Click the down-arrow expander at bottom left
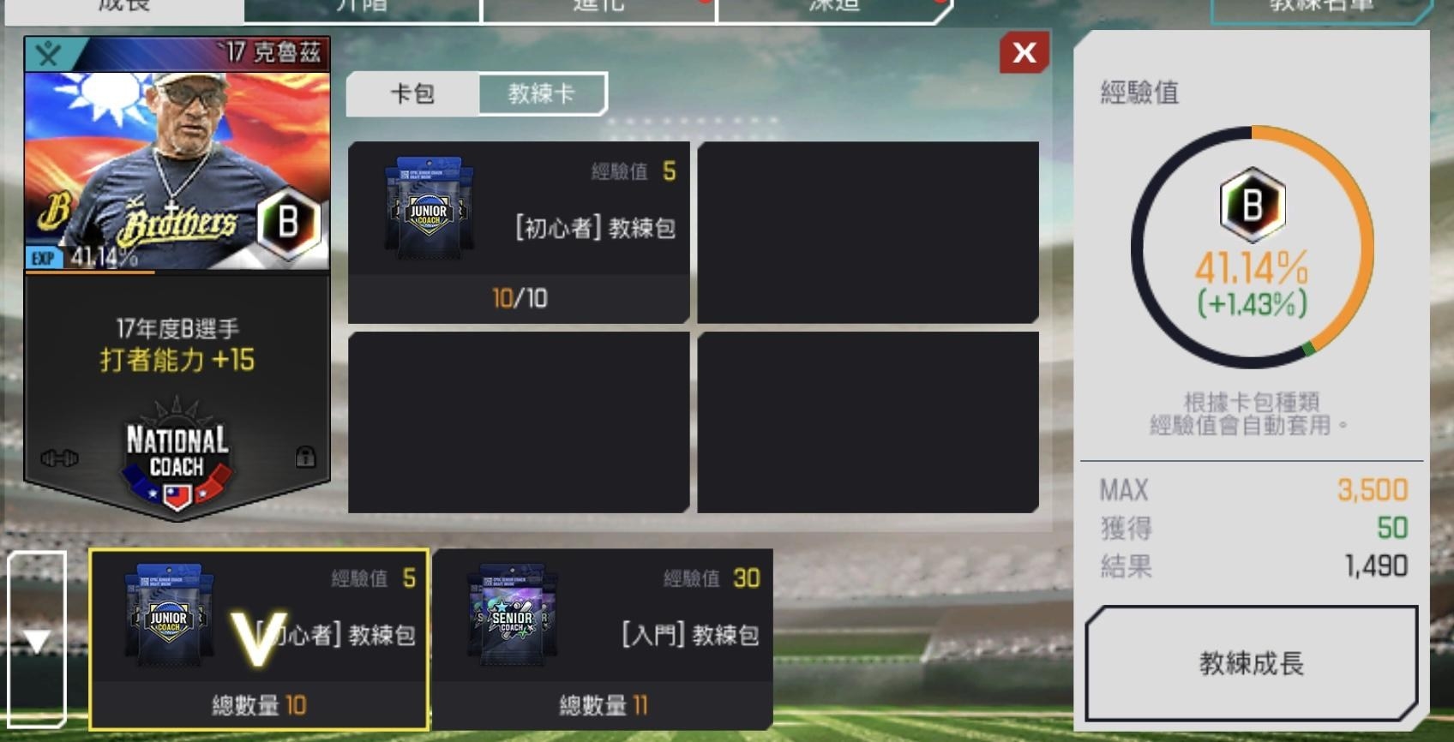The width and height of the screenshot is (1454, 742). coord(37,641)
